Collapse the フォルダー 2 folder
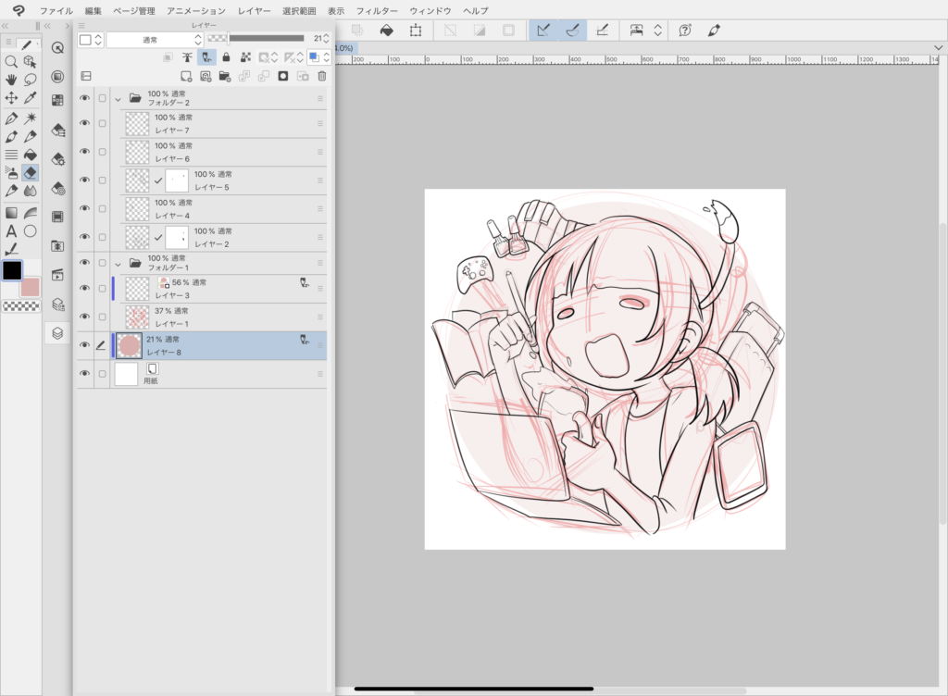This screenshot has width=948, height=696. coord(118,98)
